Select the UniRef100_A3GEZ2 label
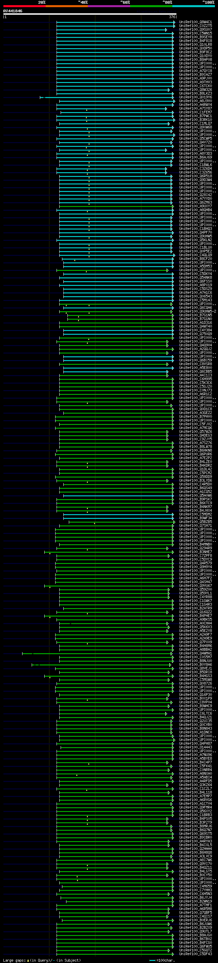This screenshot has width=218, height=963. pyautogui.click(x=195, y=413)
